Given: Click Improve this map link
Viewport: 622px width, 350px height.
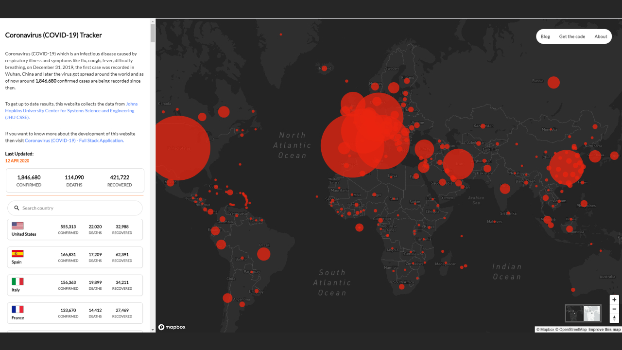Looking at the screenshot, I should coord(605,330).
